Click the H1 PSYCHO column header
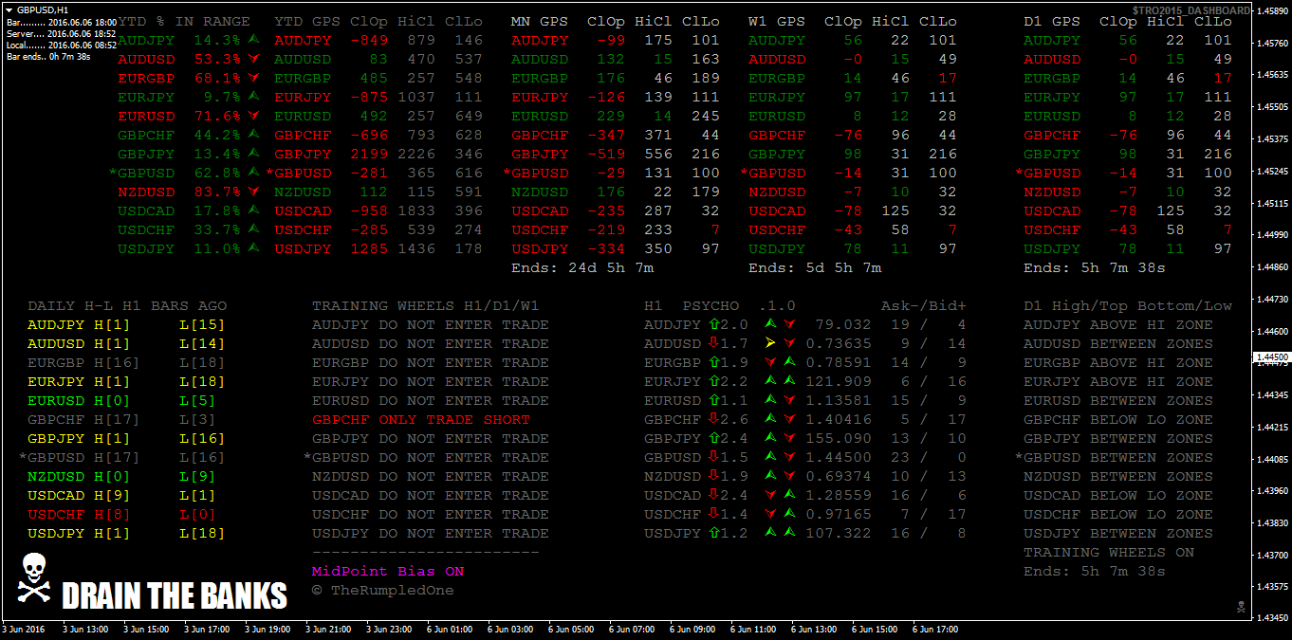Image resolution: width=1292 pixels, height=640 pixels. (692, 306)
